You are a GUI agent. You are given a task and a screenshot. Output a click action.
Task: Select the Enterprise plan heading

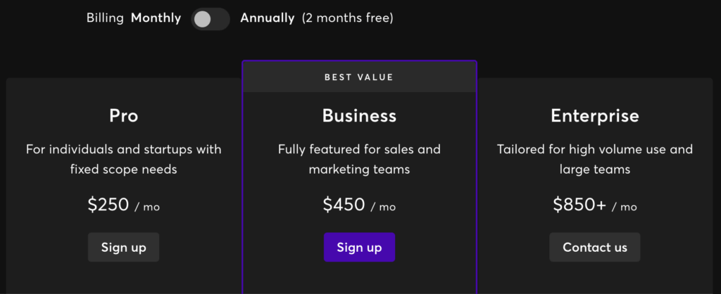click(x=595, y=115)
